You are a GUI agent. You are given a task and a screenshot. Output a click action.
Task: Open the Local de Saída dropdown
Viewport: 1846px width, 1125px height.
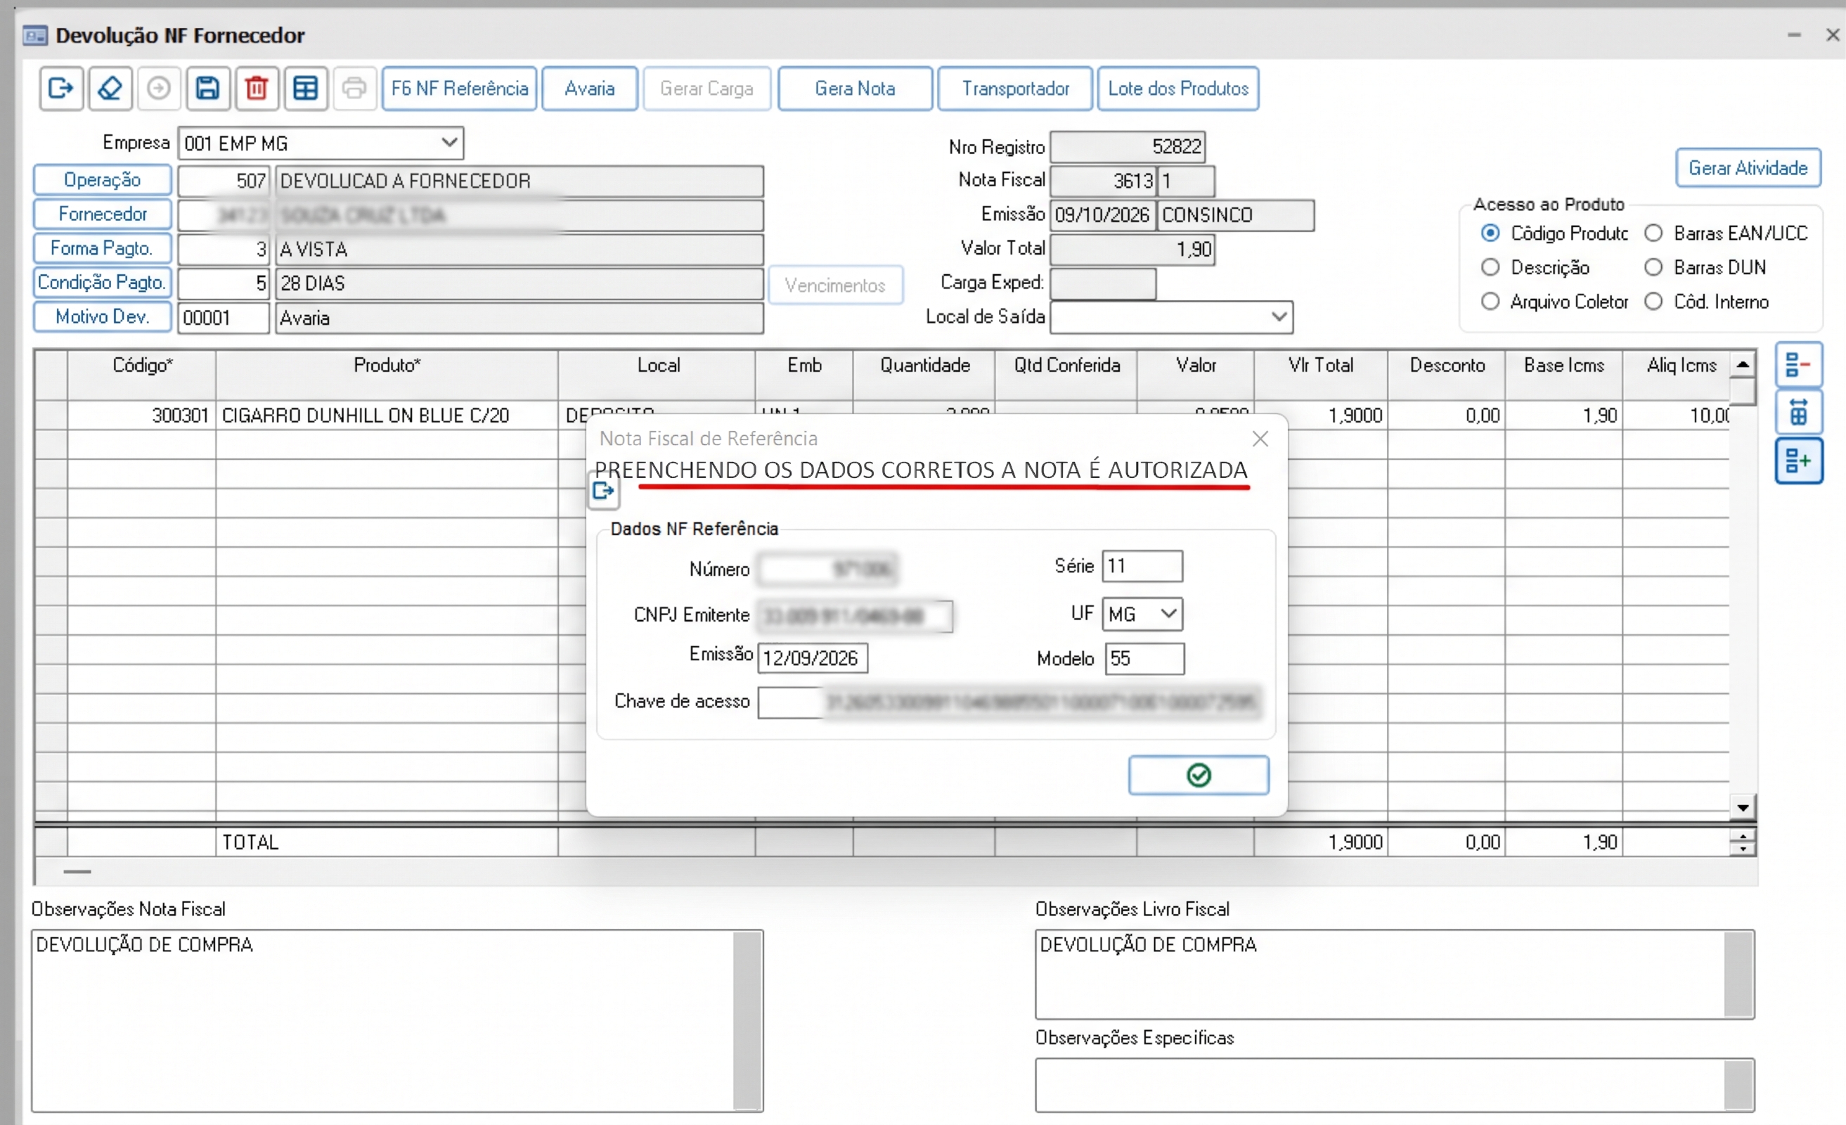1171,317
